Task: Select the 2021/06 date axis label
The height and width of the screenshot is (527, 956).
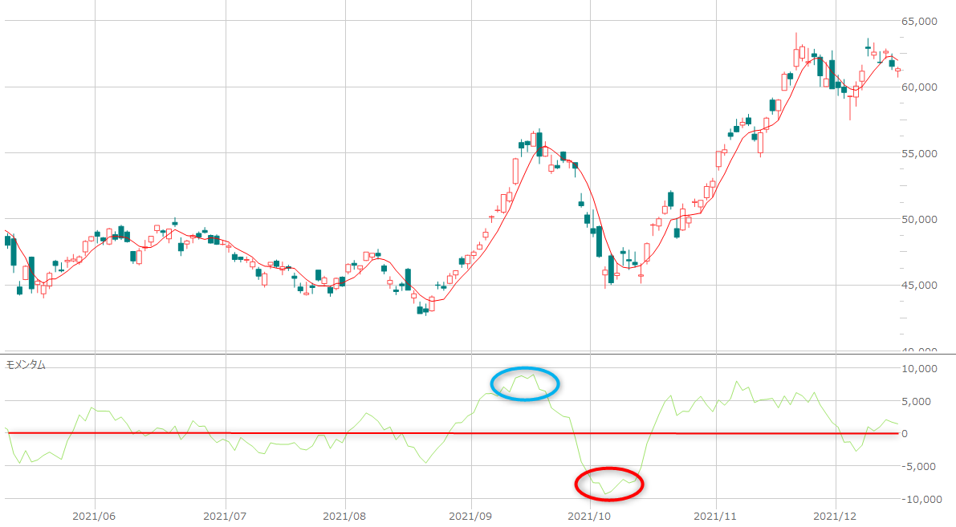Action: (x=95, y=517)
